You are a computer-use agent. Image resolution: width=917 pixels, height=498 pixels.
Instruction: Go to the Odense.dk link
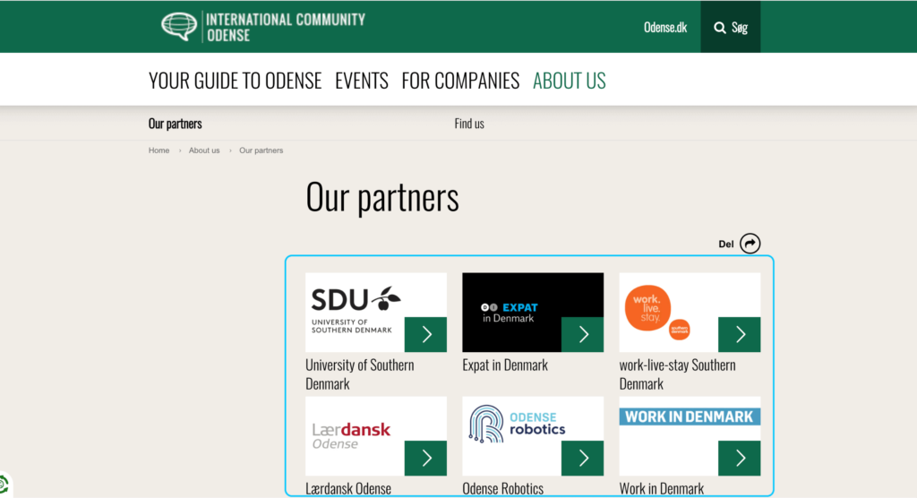point(665,28)
